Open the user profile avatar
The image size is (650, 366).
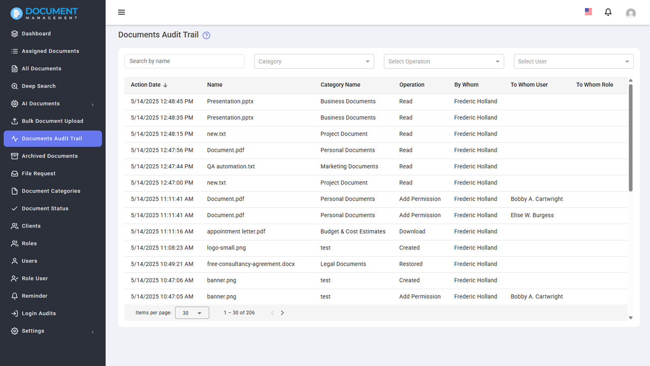tap(631, 13)
